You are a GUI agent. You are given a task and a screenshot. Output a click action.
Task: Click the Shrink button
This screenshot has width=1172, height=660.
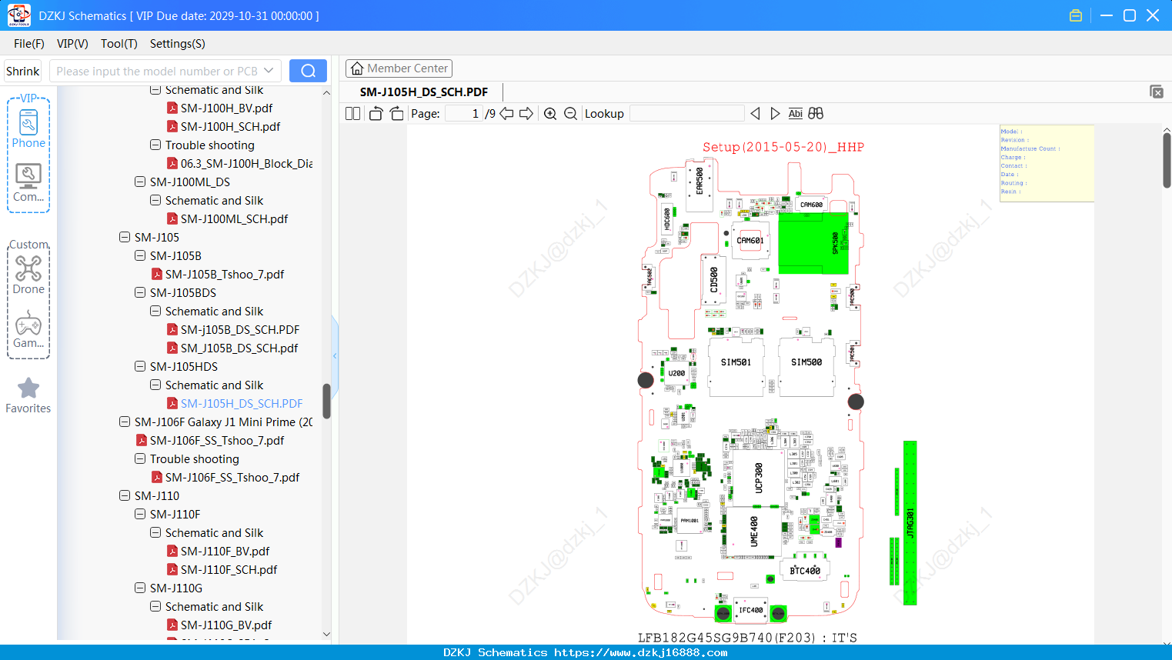point(23,71)
